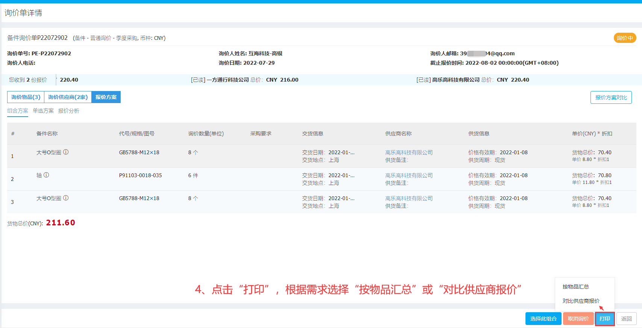Click the 采购要求 column header
The width and height of the screenshot is (642, 328).
pos(261,134)
